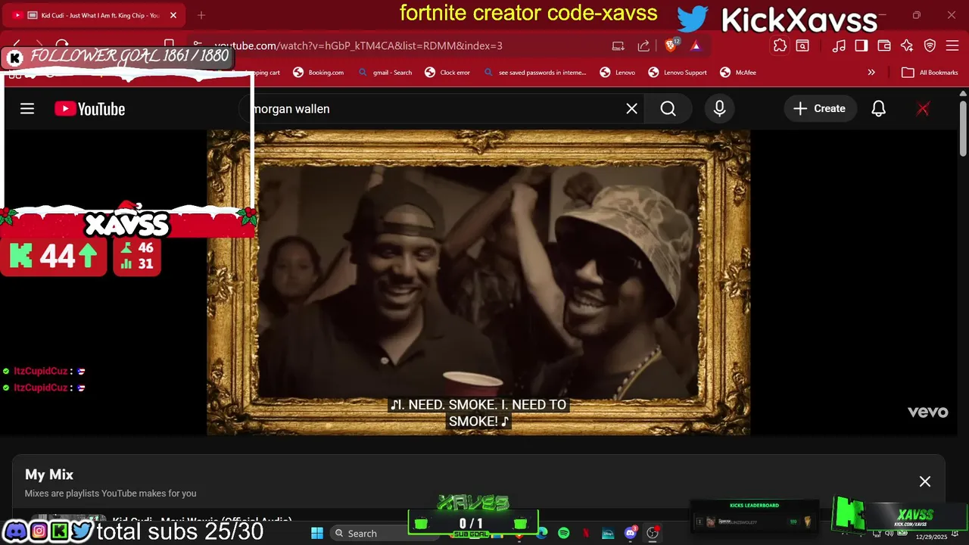Open Discord from the taskbar
The image size is (969, 545).
pos(630,533)
